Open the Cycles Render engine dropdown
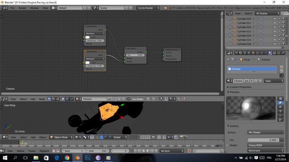Viewport: 289px width, 162px height. (x=148, y=8)
